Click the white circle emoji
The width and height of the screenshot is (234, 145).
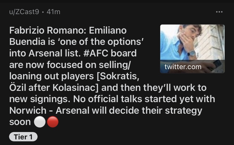[40, 122]
